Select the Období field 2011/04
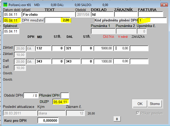 point(83,14)
